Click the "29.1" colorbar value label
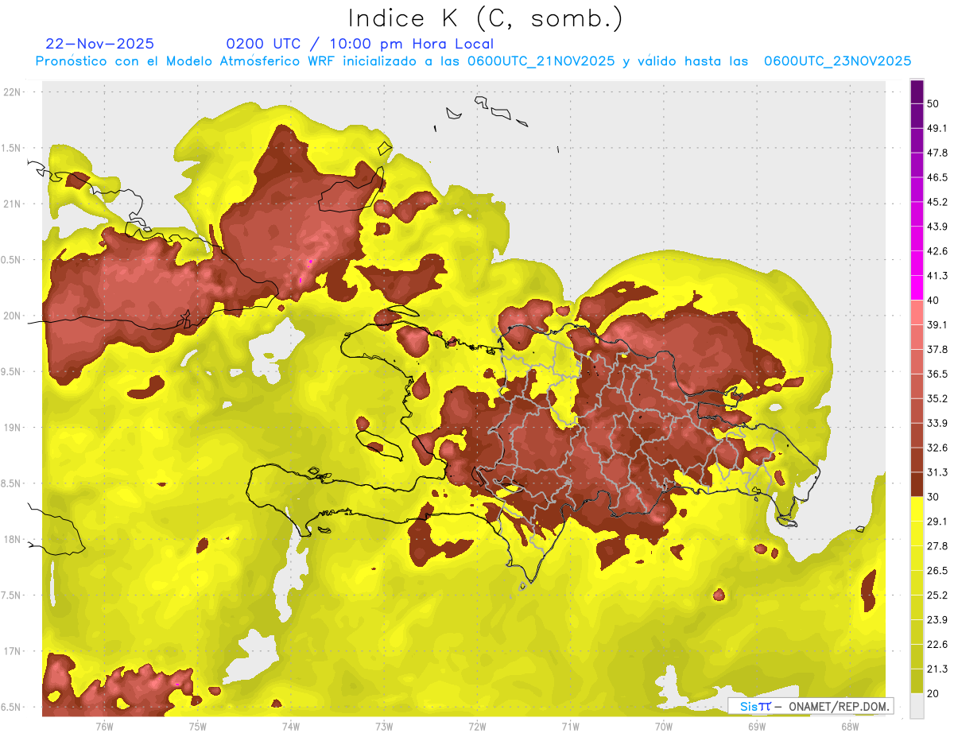Viewport: 954px width, 737px height. coord(937,522)
